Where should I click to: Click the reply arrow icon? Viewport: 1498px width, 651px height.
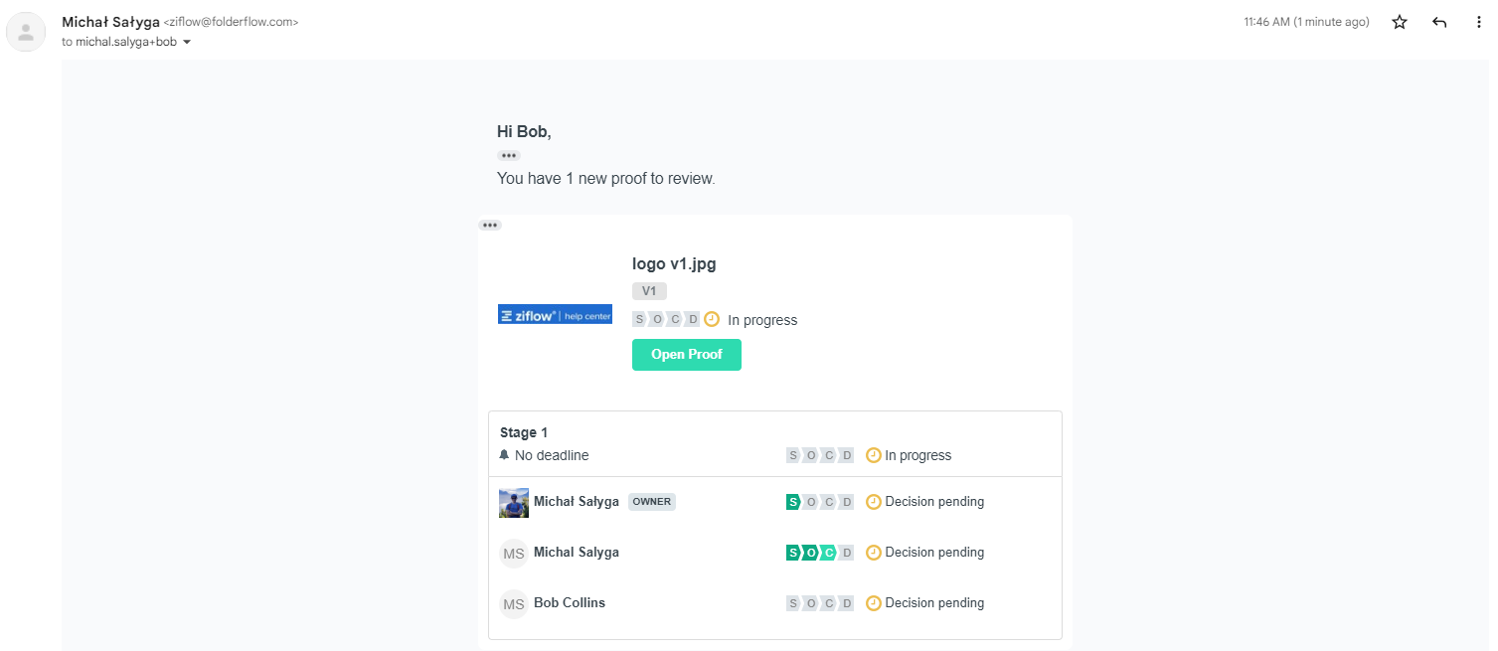pos(1439,22)
